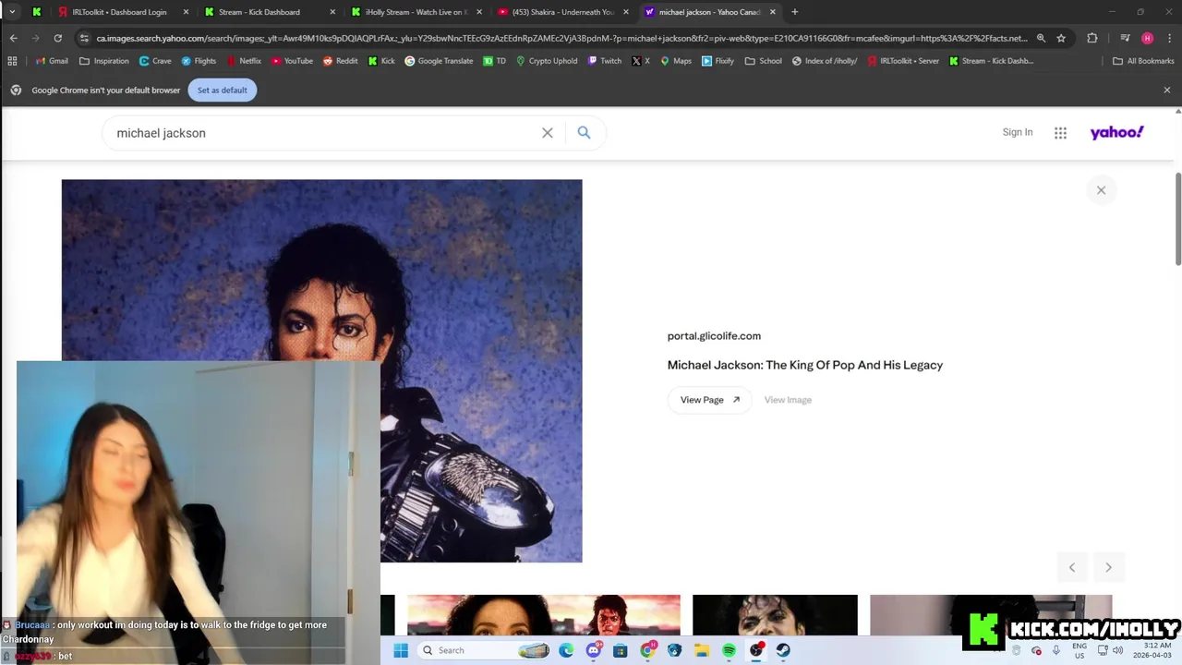
Task: Click the address bar URL
Action: tap(561, 38)
